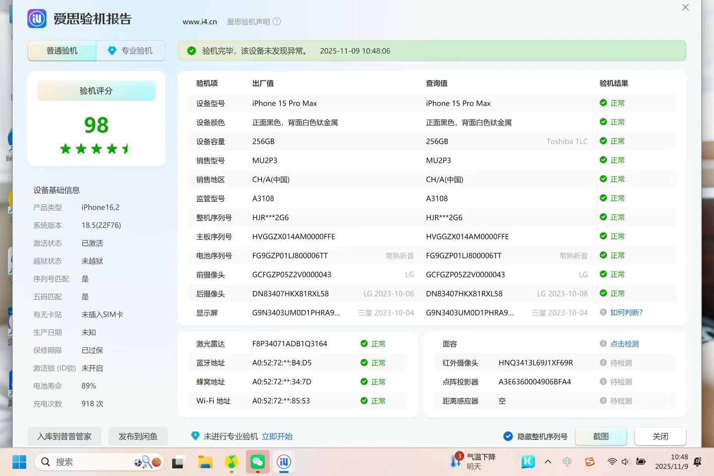Click 点击检测 to test Face ID
This screenshot has width=714, height=476.
pos(624,344)
